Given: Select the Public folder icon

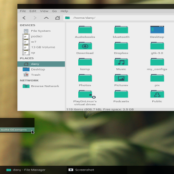Looking at the screenshot, I should coord(157,94).
